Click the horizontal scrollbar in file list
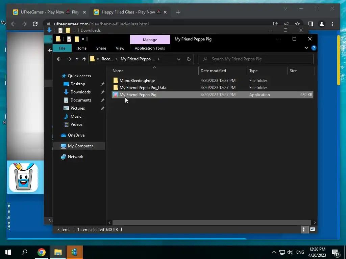Viewport: 346px width, 259px height. point(212,223)
